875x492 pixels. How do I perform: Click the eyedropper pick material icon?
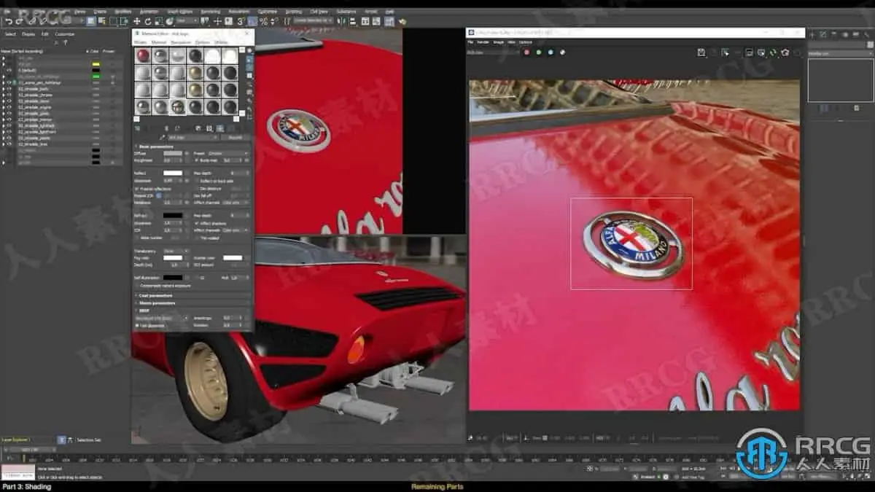161,136
